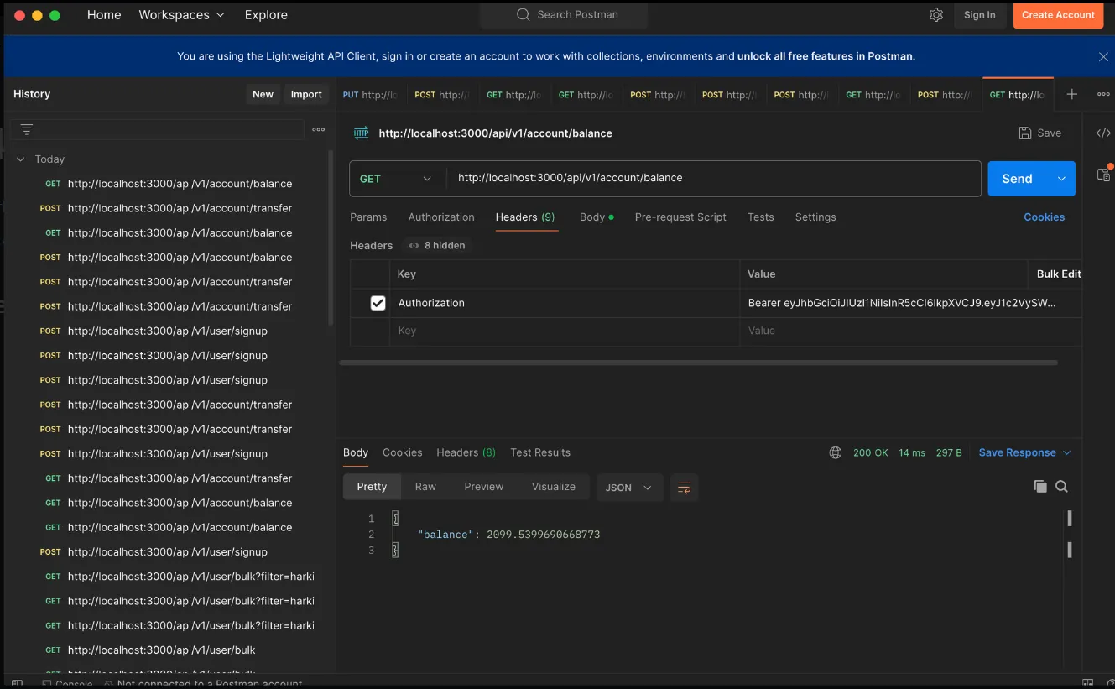This screenshot has width=1115, height=689.
Task: Open the Cookies link
Action: [1044, 217]
